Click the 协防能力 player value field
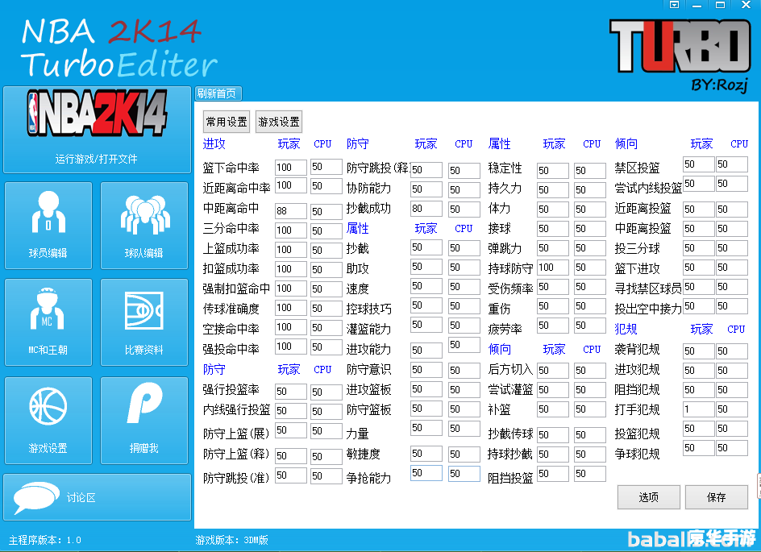Screen dimensions: 761x552 click(x=426, y=189)
